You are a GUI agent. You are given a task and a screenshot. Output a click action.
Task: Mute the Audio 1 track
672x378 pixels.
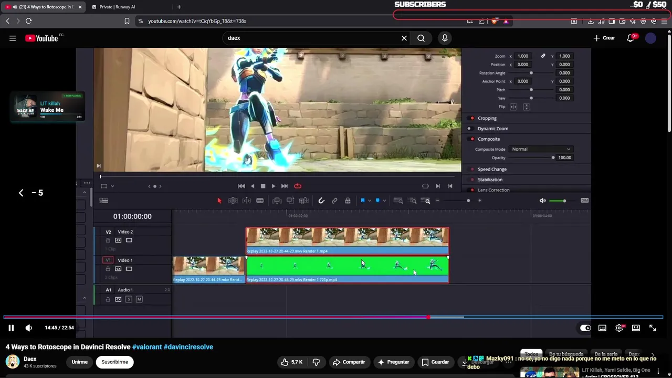pyautogui.click(x=139, y=299)
